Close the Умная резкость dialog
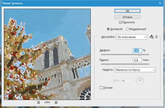 point(160,3)
